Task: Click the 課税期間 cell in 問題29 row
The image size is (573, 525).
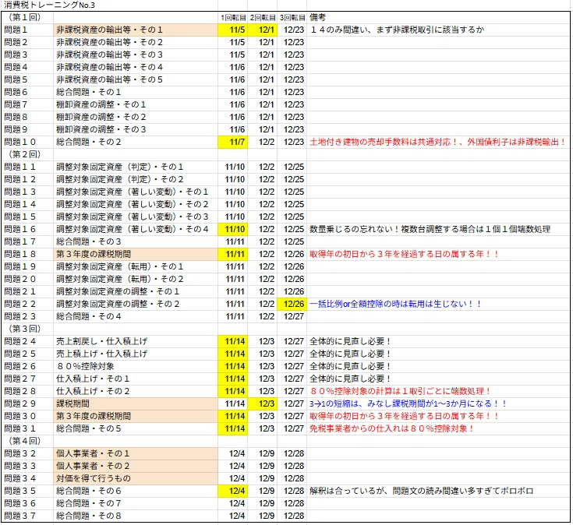Action: [x=136, y=403]
